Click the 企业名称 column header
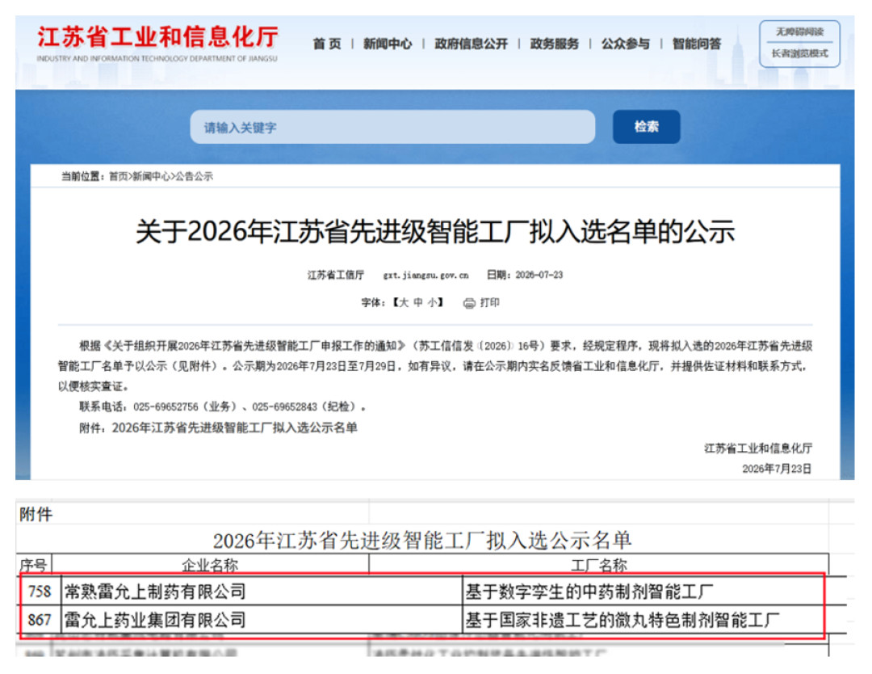Viewport: 872px width, 674px height. tap(210, 565)
